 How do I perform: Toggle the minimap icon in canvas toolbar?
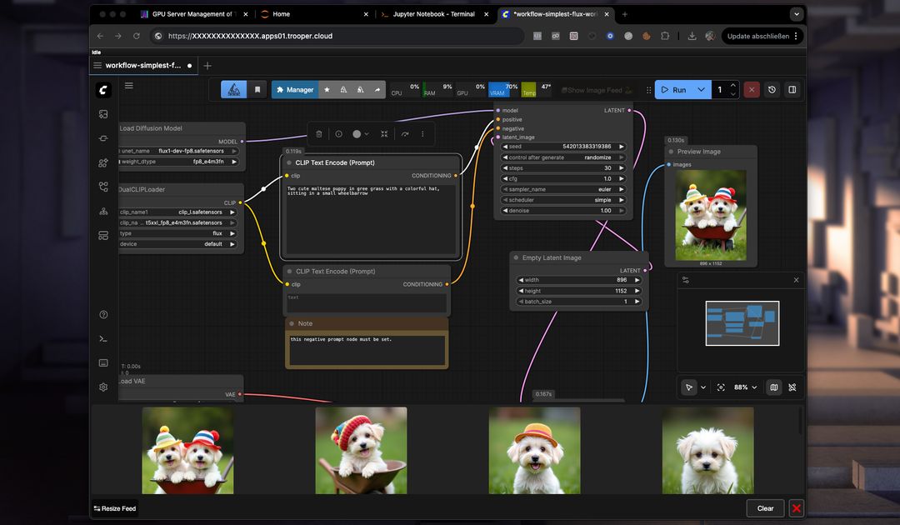click(773, 387)
